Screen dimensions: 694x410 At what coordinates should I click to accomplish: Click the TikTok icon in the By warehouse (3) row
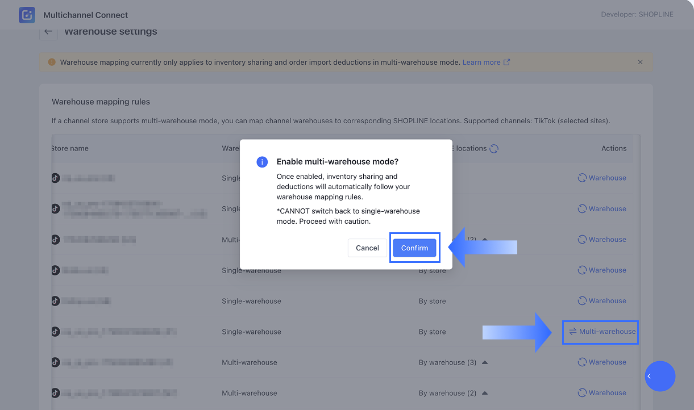[55, 362]
